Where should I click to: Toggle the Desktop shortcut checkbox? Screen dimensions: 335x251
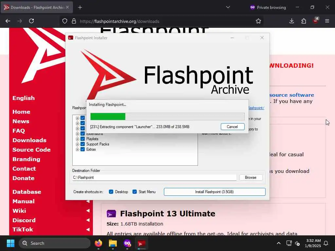click(111, 192)
